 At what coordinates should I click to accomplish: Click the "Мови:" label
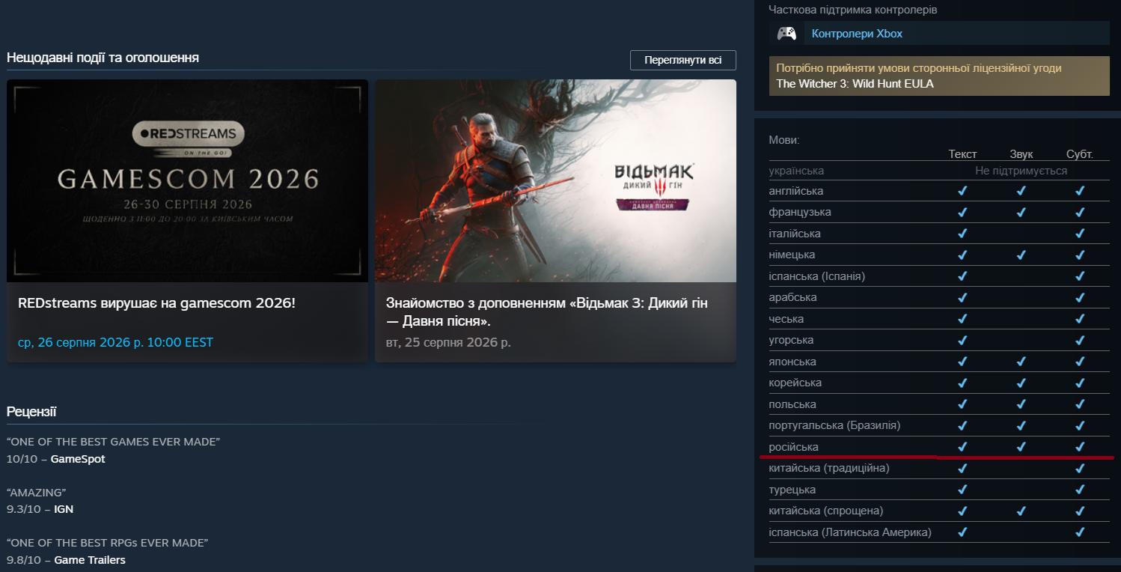[x=784, y=140]
